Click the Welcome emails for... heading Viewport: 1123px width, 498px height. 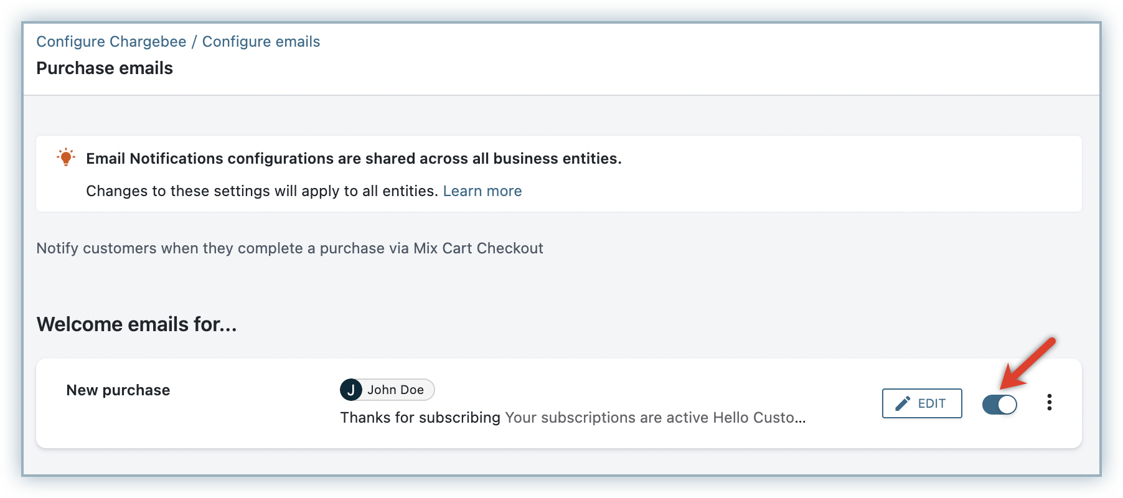[x=136, y=324]
